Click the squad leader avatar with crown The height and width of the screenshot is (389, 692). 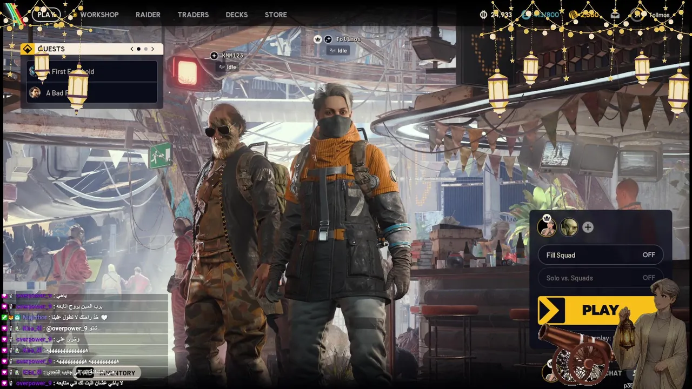(x=547, y=227)
